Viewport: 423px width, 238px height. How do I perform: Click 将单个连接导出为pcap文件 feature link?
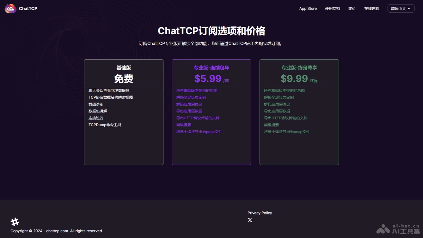tap(199, 132)
